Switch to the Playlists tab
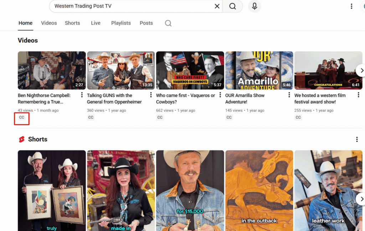 click(x=121, y=23)
